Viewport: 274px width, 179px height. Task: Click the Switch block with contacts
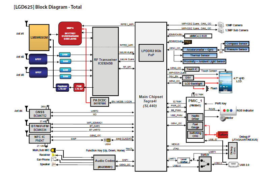coord(205,164)
